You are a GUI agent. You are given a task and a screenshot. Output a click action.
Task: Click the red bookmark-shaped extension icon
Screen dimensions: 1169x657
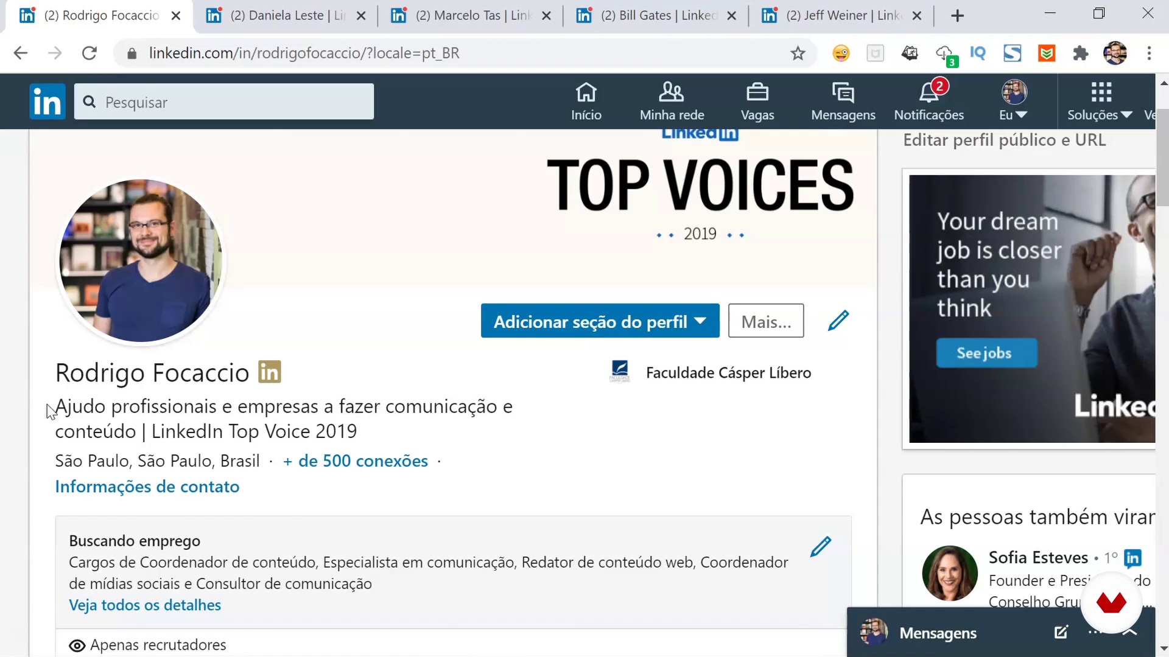coord(1047,54)
